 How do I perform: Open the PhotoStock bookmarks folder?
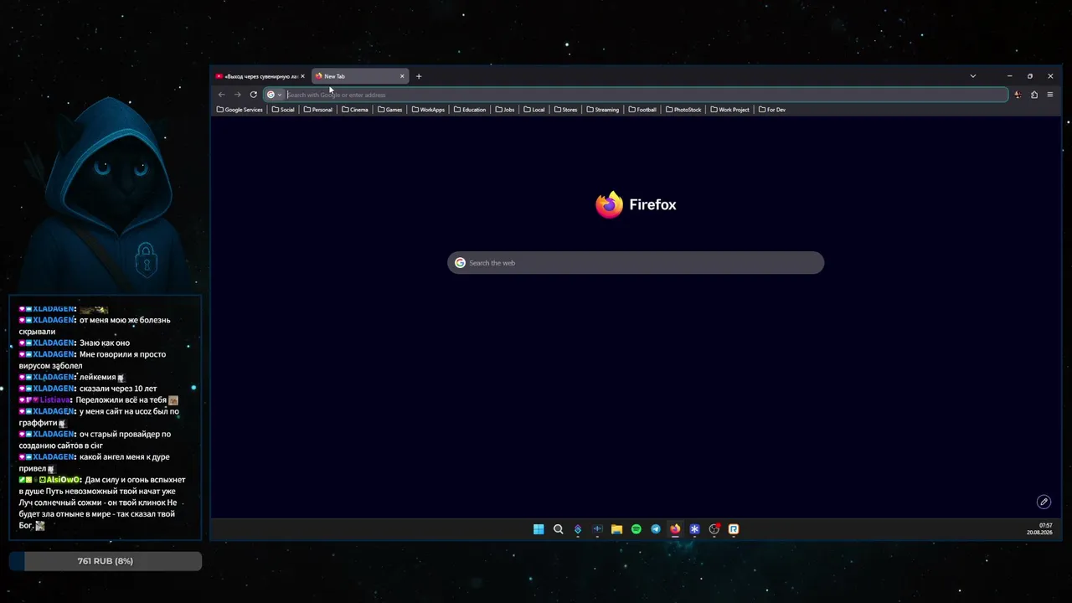pos(683,110)
